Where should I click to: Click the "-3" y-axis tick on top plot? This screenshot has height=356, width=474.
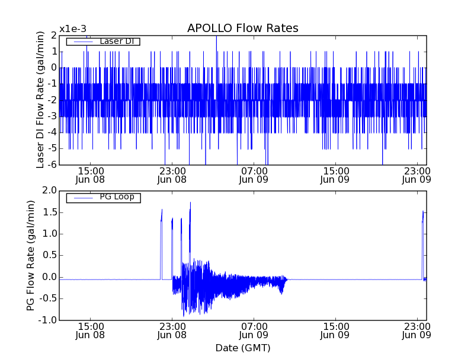53,116
